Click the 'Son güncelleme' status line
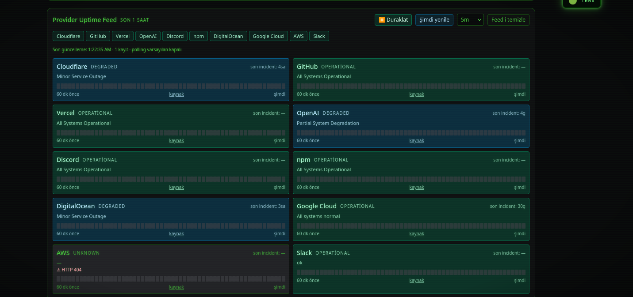Screen dimensions: 633x297 [x=117, y=49]
